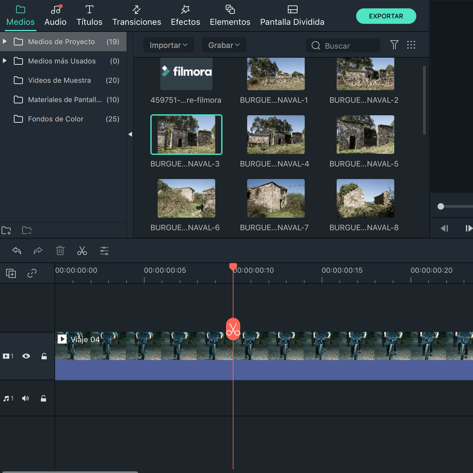
Task: Lock the video track 1
Action: pos(44,356)
